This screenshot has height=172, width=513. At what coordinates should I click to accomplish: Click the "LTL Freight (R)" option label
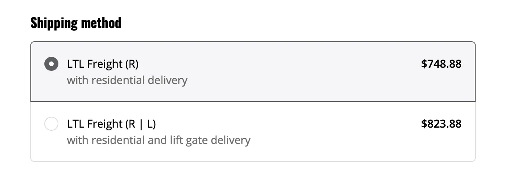pyautogui.click(x=103, y=64)
